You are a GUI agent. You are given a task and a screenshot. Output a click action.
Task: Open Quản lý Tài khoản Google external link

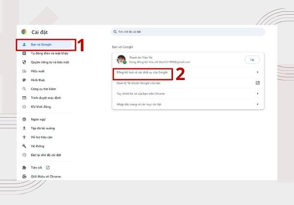(x=258, y=83)
